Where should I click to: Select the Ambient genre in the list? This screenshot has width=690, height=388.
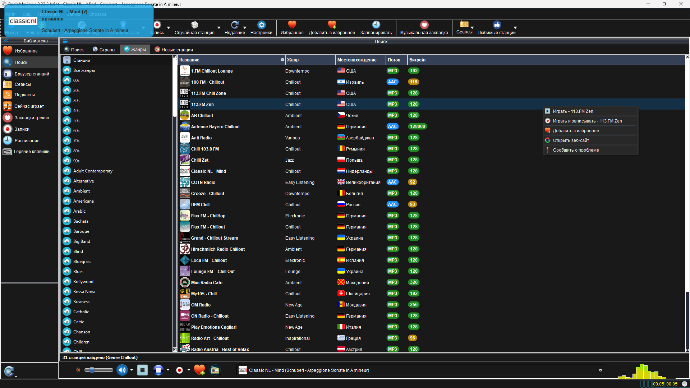pos(80,191)
